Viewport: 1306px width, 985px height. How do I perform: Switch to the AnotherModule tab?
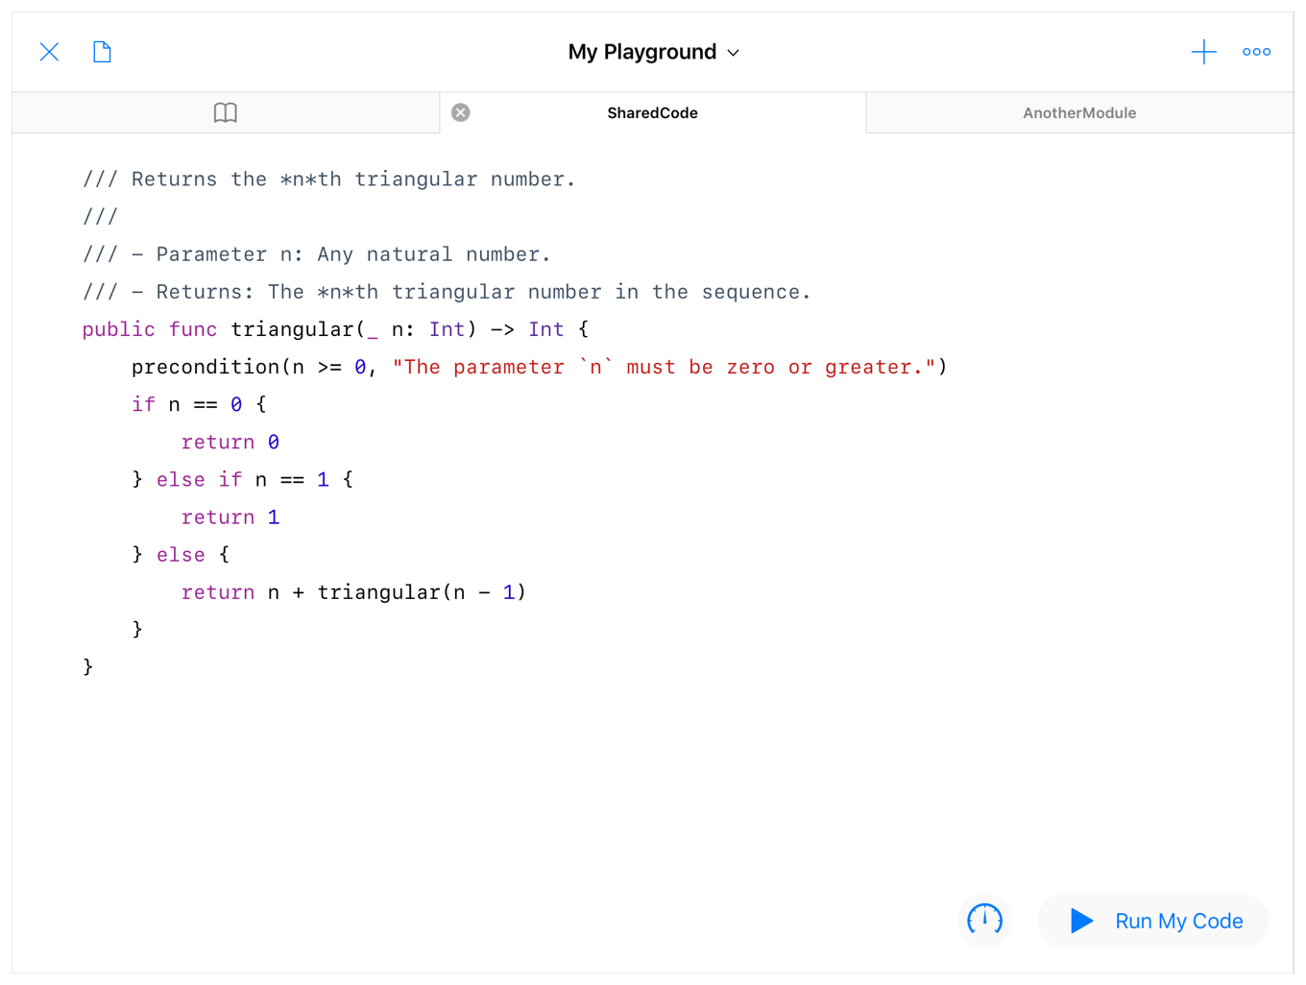pyautogui.click(x=1078, y=113)
